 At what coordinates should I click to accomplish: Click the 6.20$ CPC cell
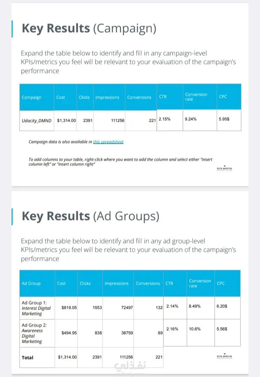[222, 306]
